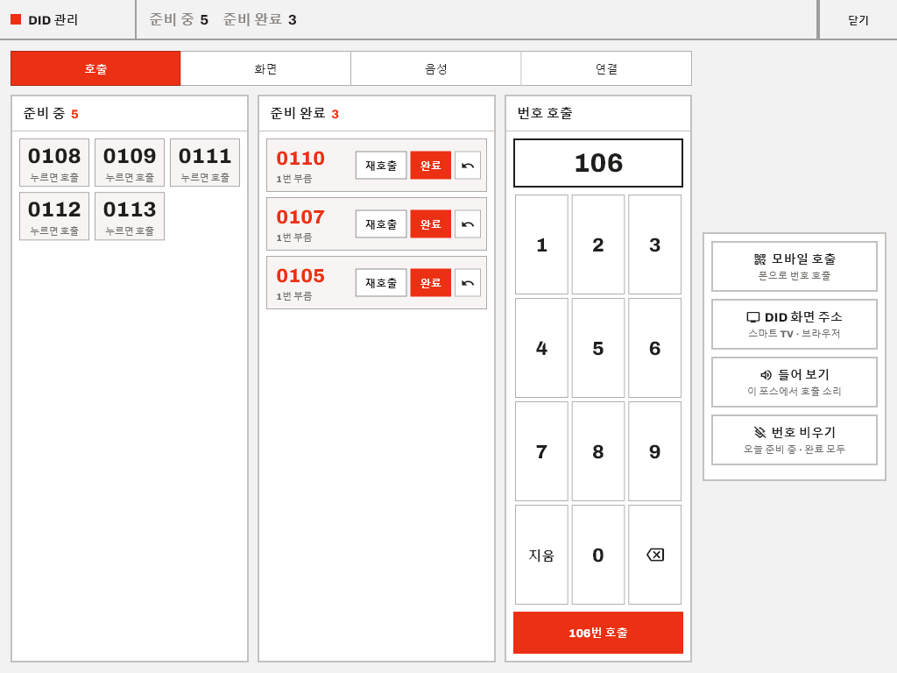Click 재호출 for order 0107
This screenshot has height=673, width=897.
tap(381, 223)
